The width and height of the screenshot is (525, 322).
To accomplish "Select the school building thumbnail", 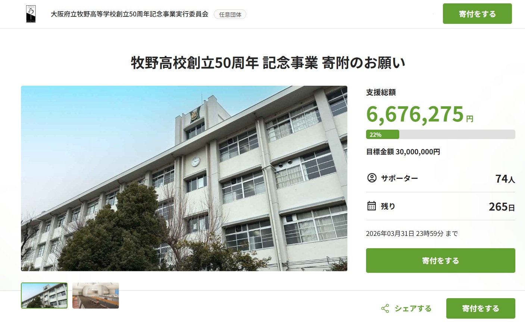I will [44, 296].
